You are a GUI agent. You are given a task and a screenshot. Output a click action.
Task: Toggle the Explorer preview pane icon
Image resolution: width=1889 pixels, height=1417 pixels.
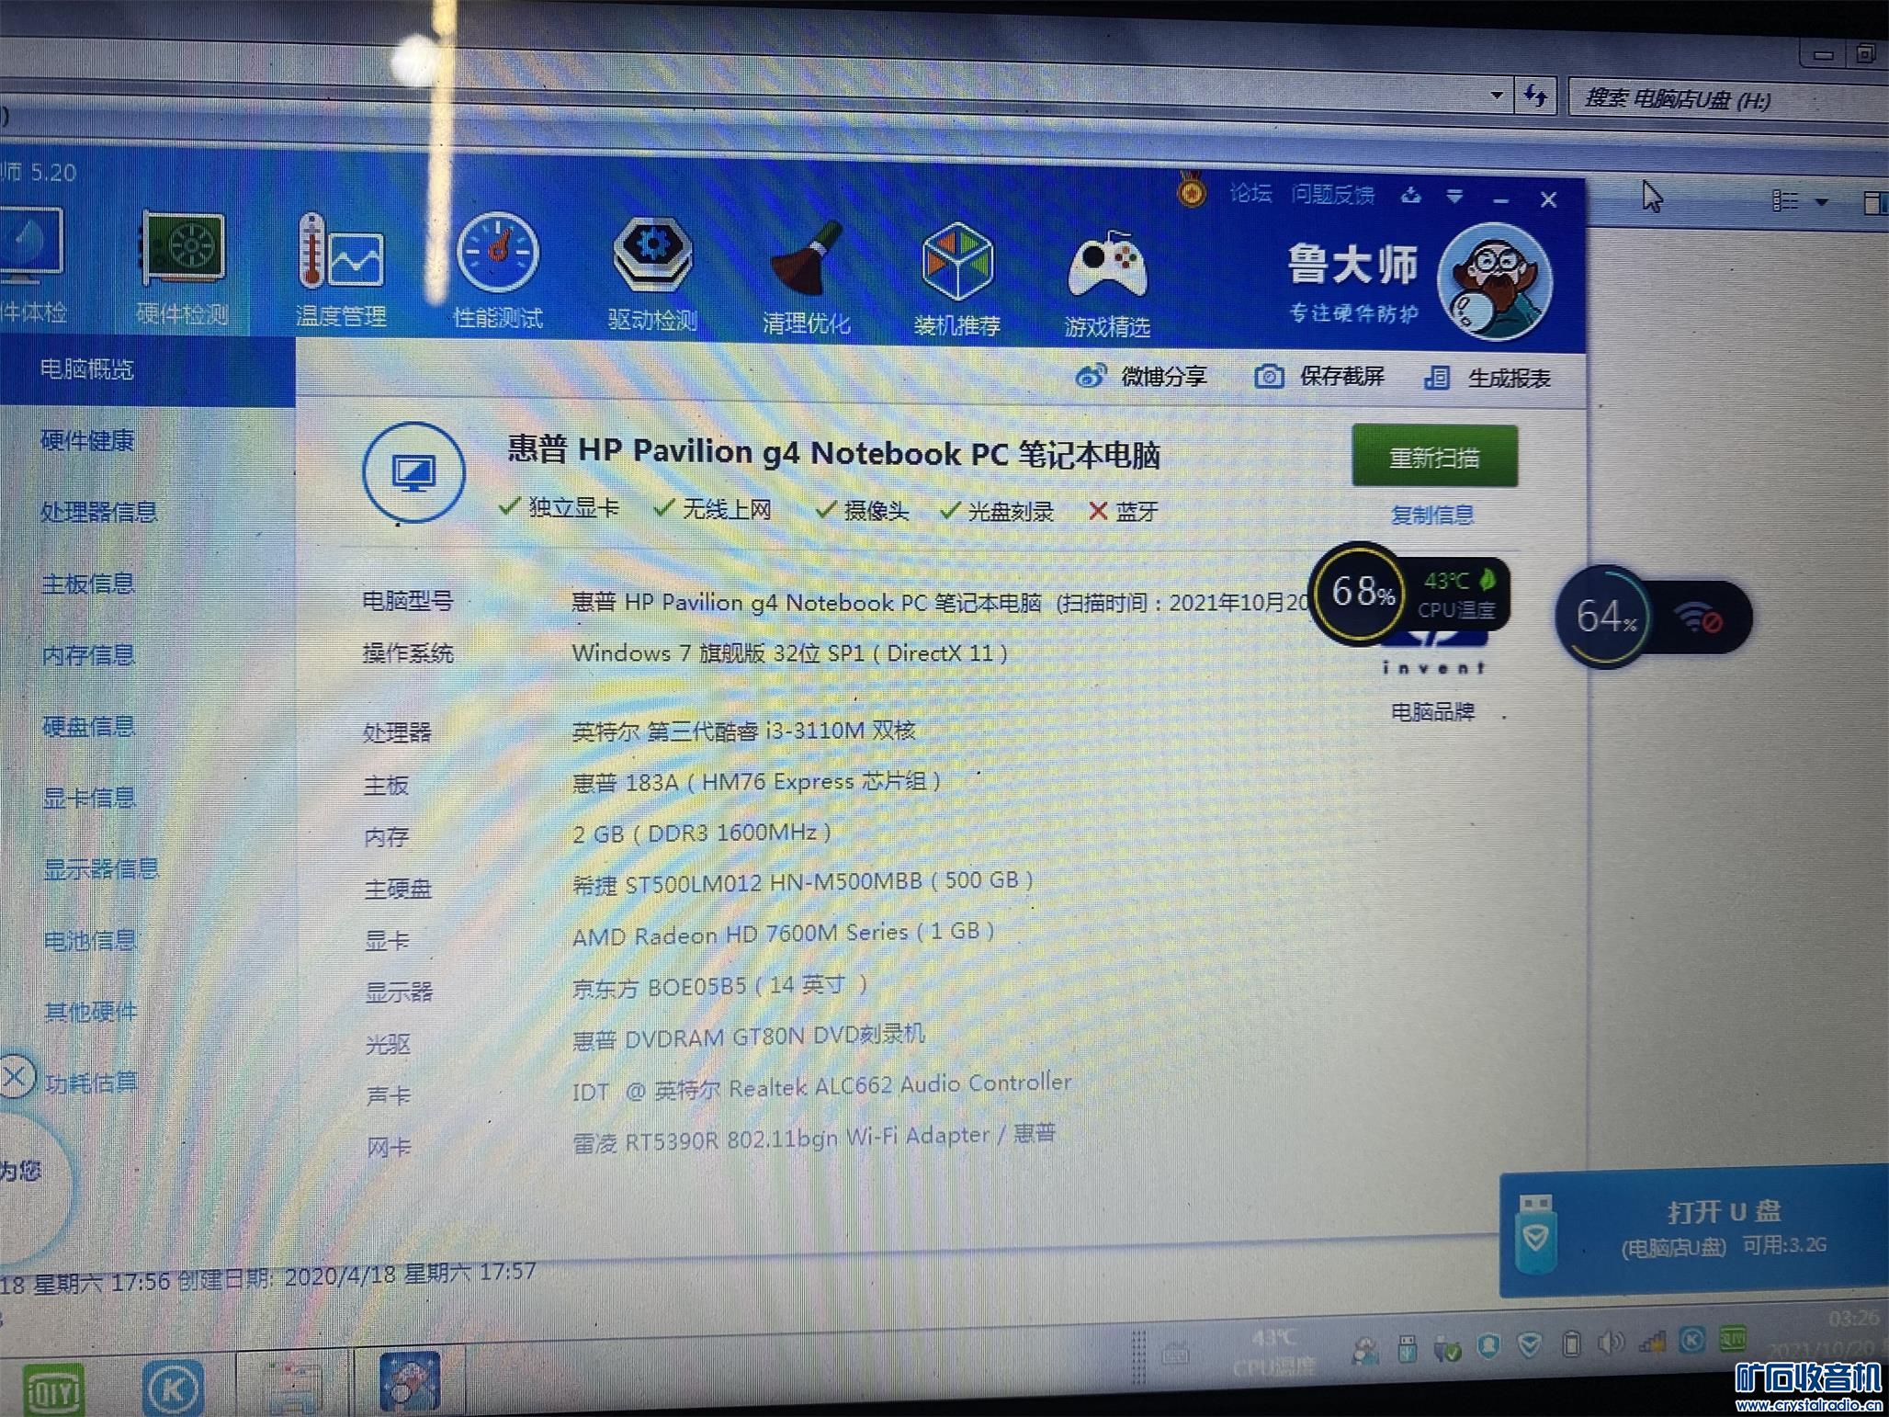1874,203
